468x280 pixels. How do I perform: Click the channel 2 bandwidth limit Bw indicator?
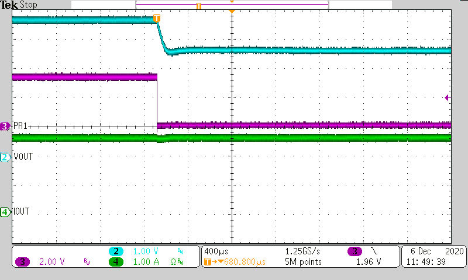[181, 251]
